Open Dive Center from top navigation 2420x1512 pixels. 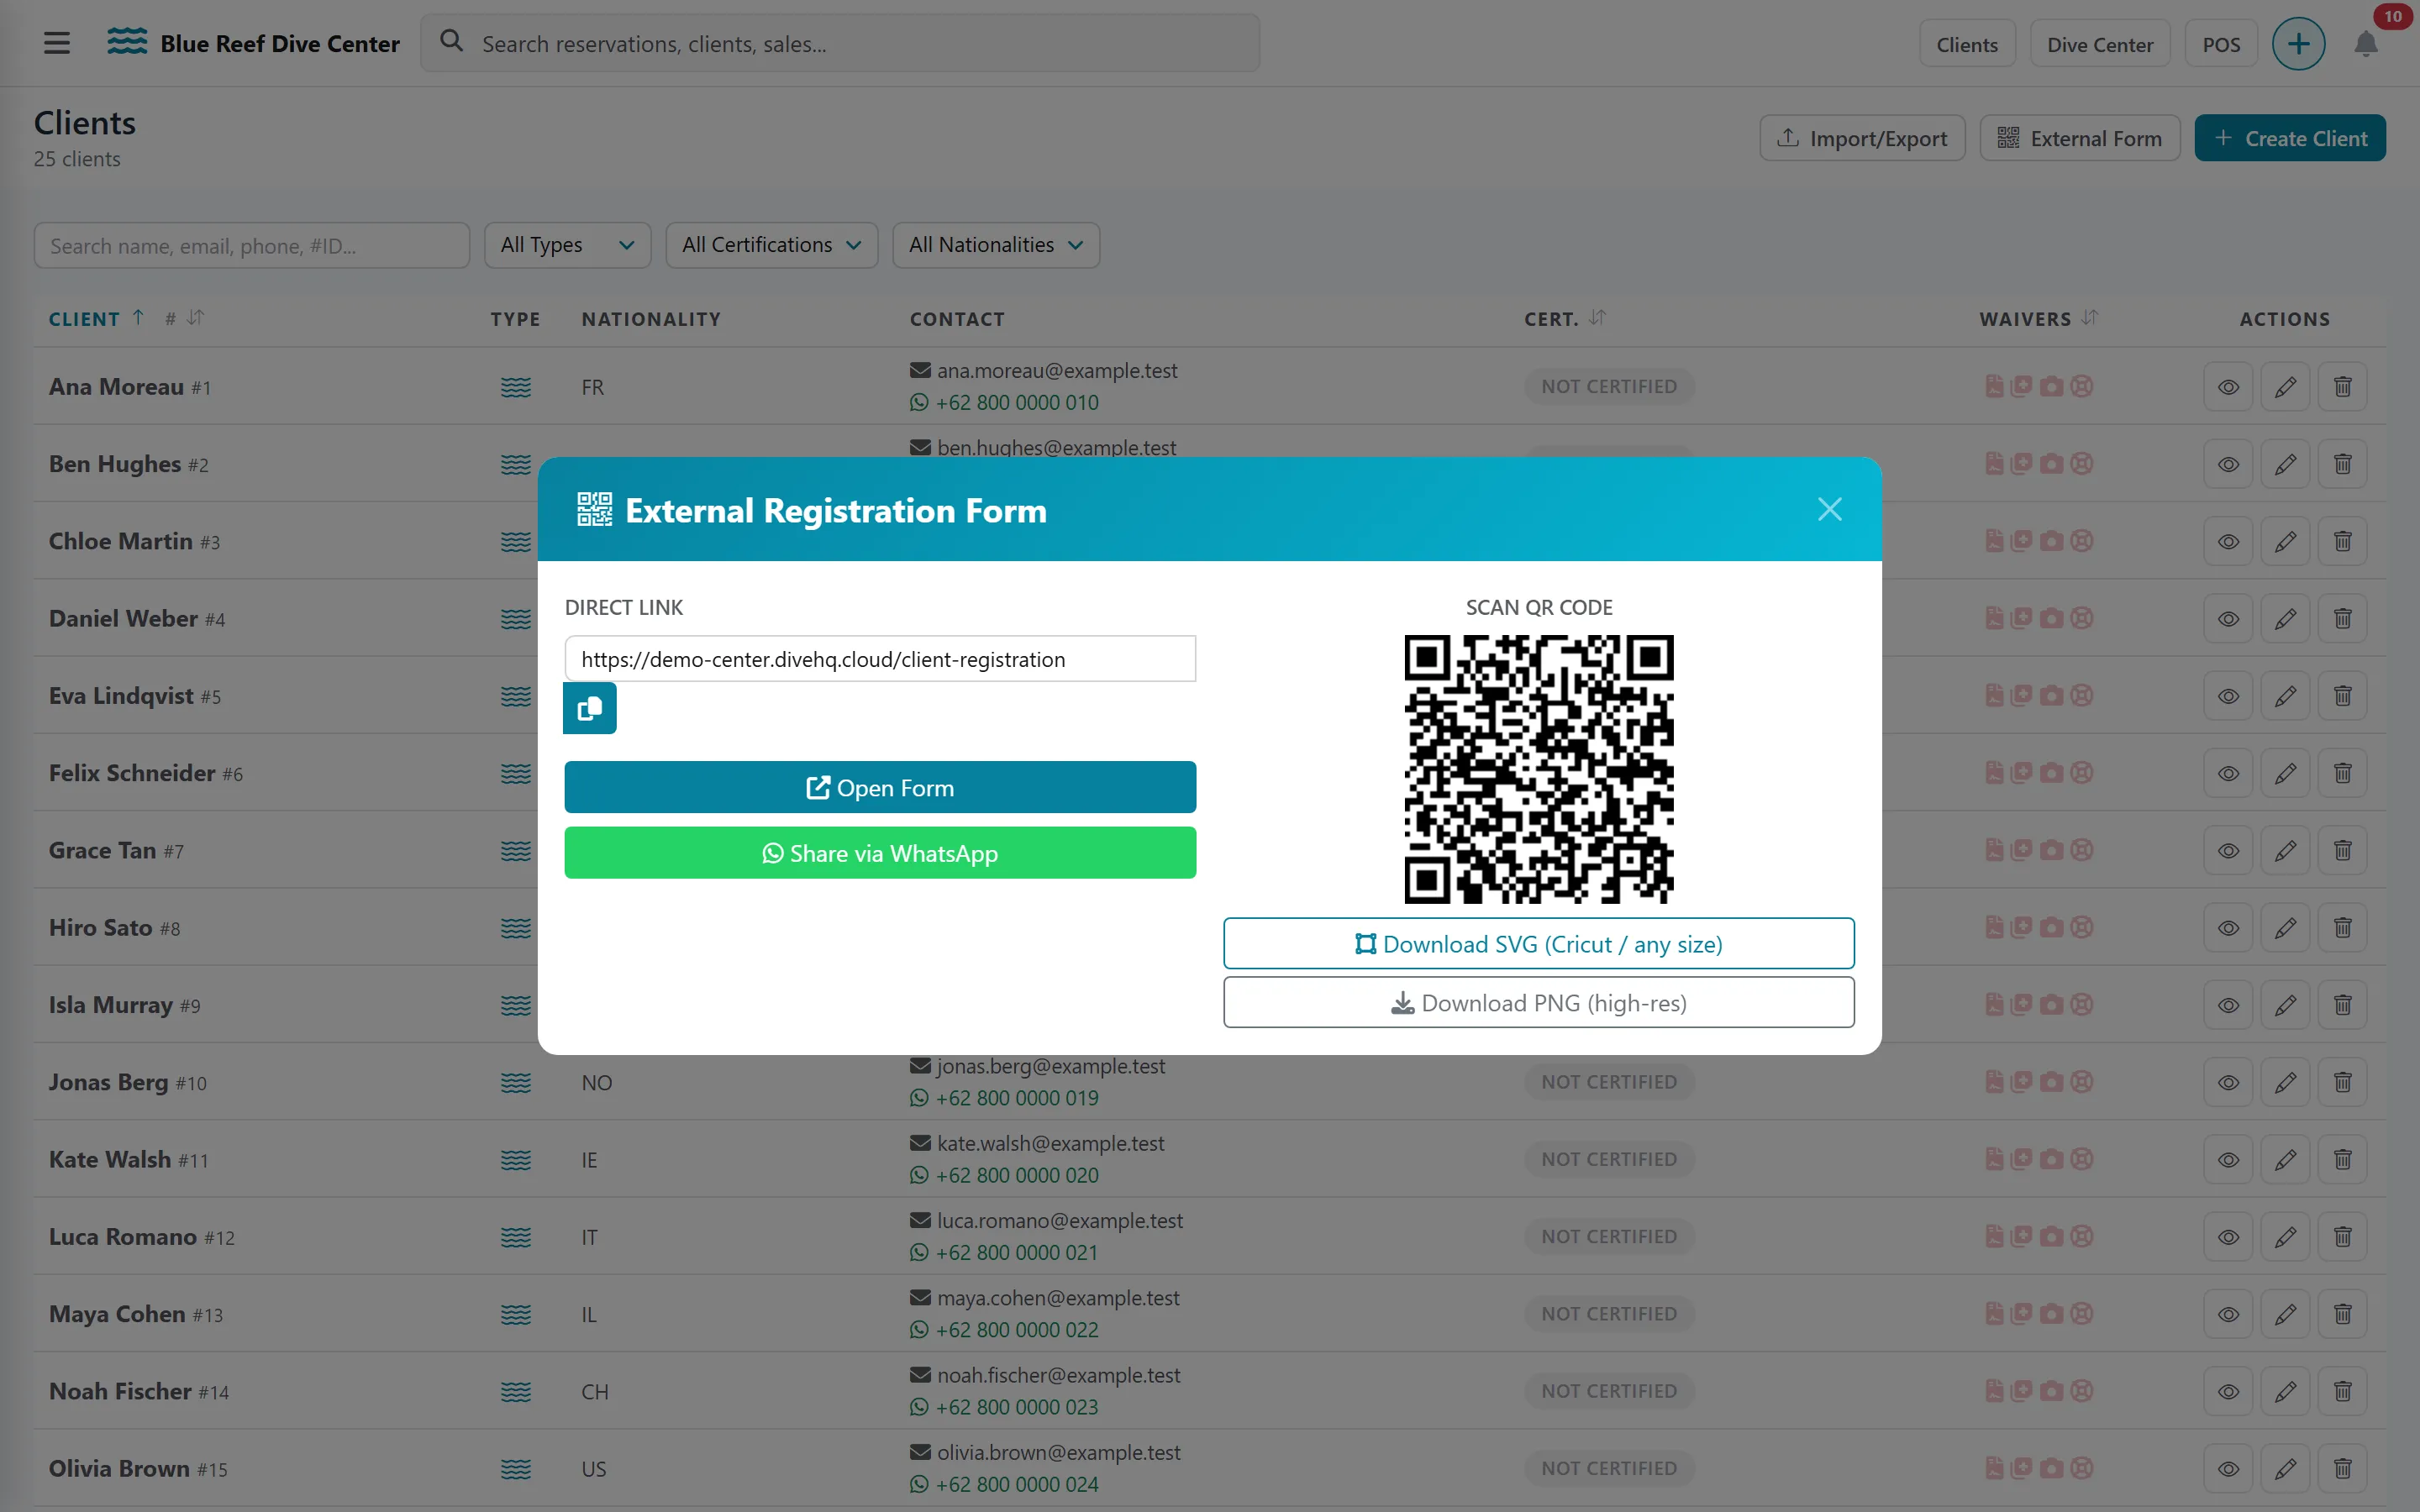[x=2099, y=44]
